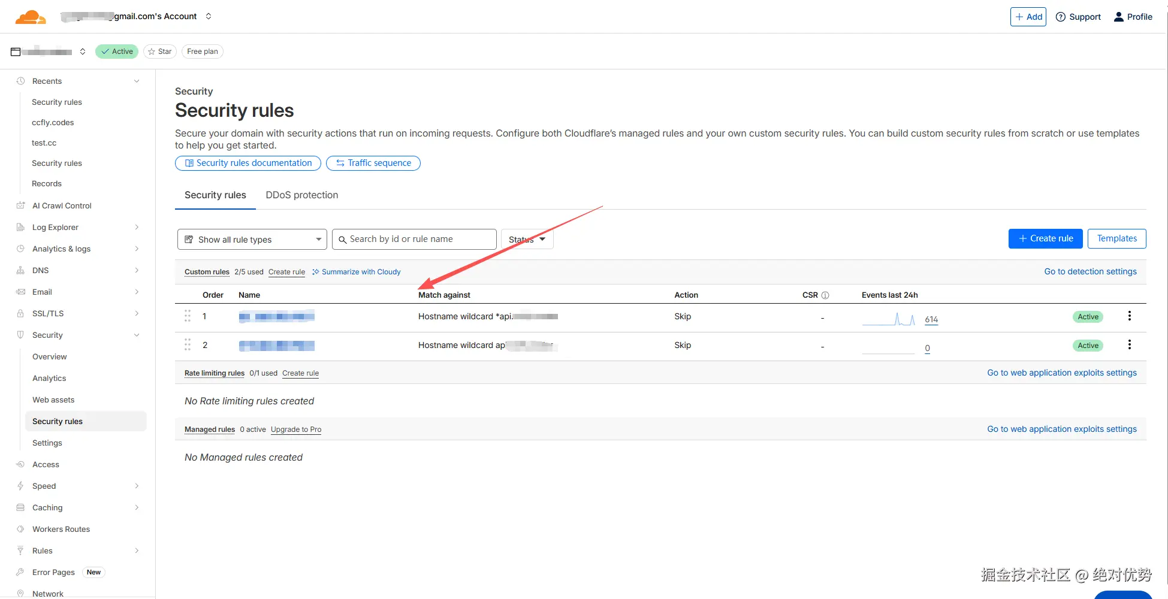The width and height of the screenshot is (1168, 599).
Task: Click Upgrade to Pro link
Action: click(296, 429)
